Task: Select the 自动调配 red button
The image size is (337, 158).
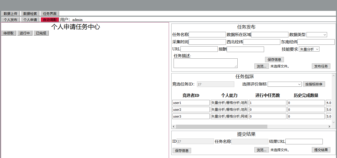Action: coord(50,20)
